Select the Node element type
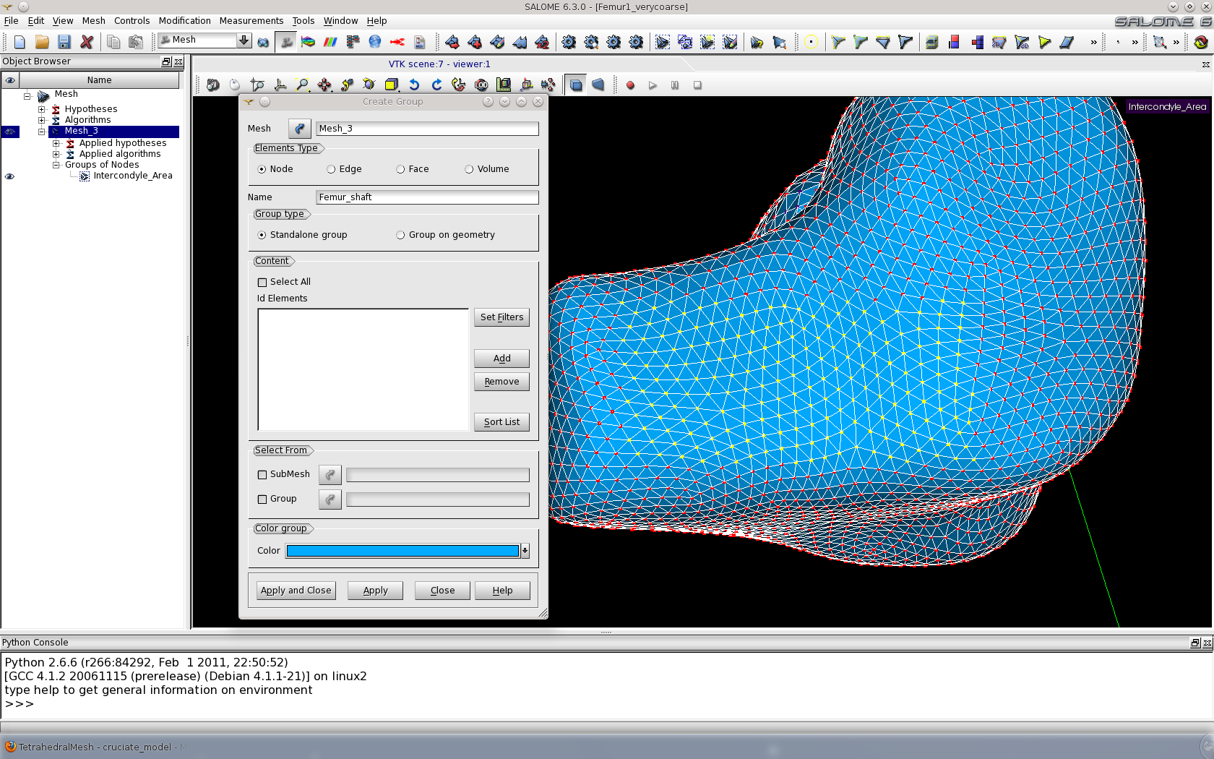1214x759 pixels. [262, 169]
